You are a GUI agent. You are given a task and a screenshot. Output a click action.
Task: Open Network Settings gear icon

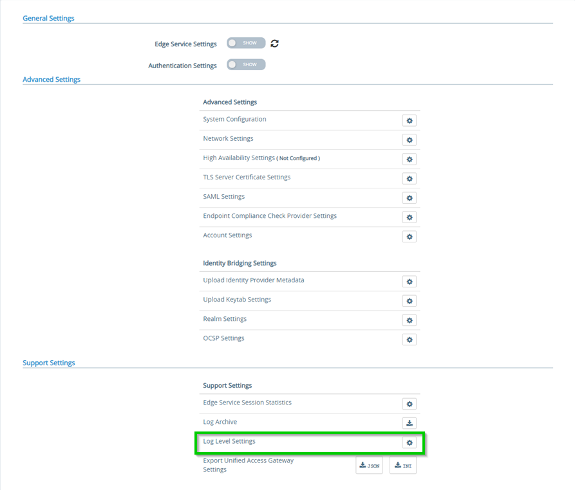(x=410, y=140)
